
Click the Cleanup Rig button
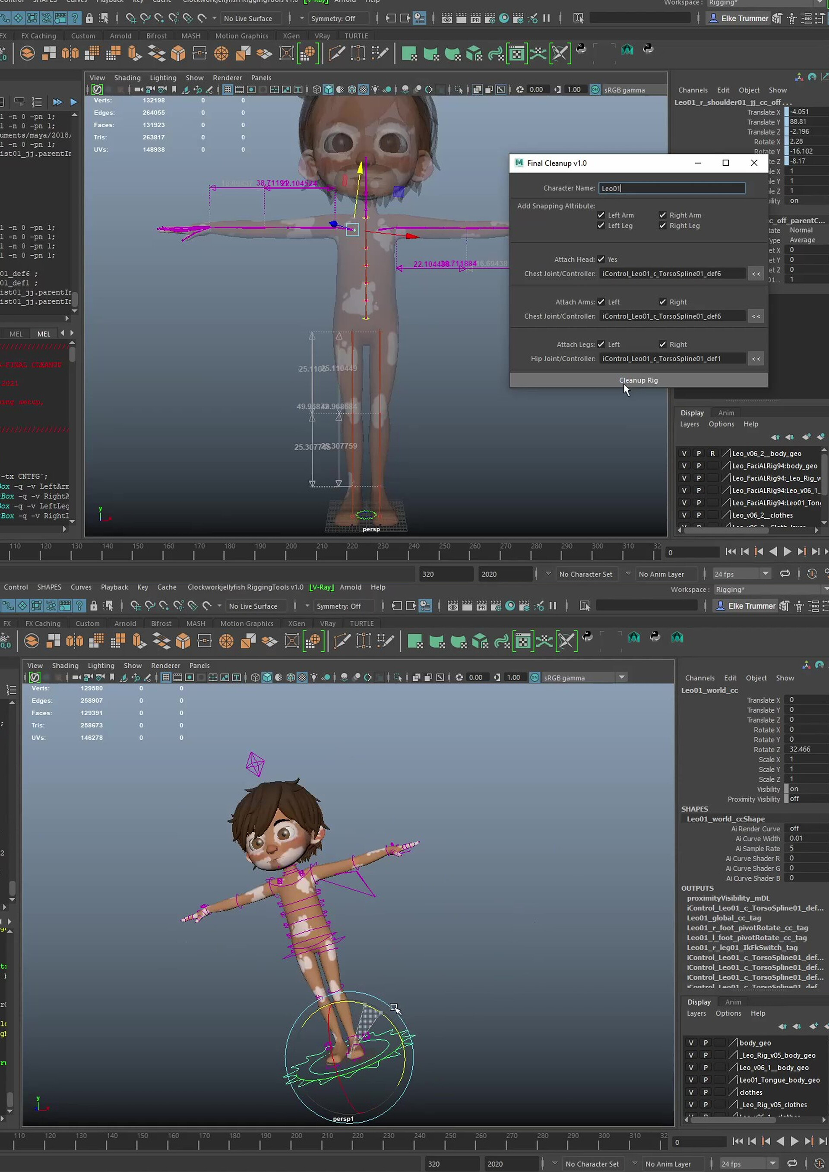pyautogui.click(x=638, y=380)
